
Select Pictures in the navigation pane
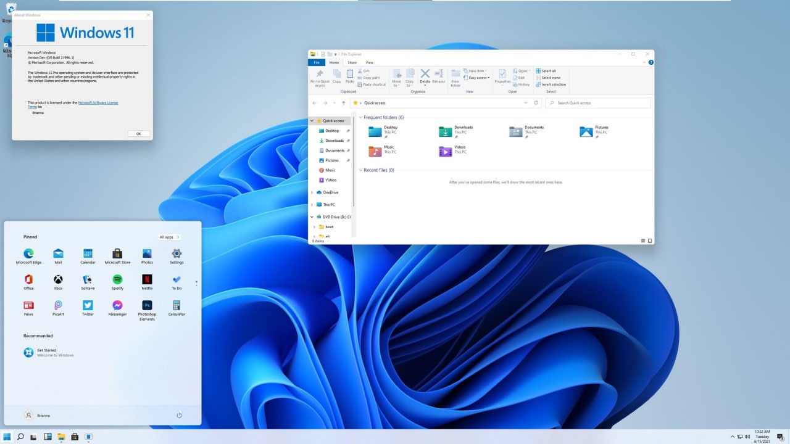(x=332, y=160)
